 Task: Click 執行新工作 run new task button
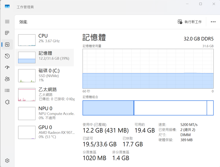(190, 22)
